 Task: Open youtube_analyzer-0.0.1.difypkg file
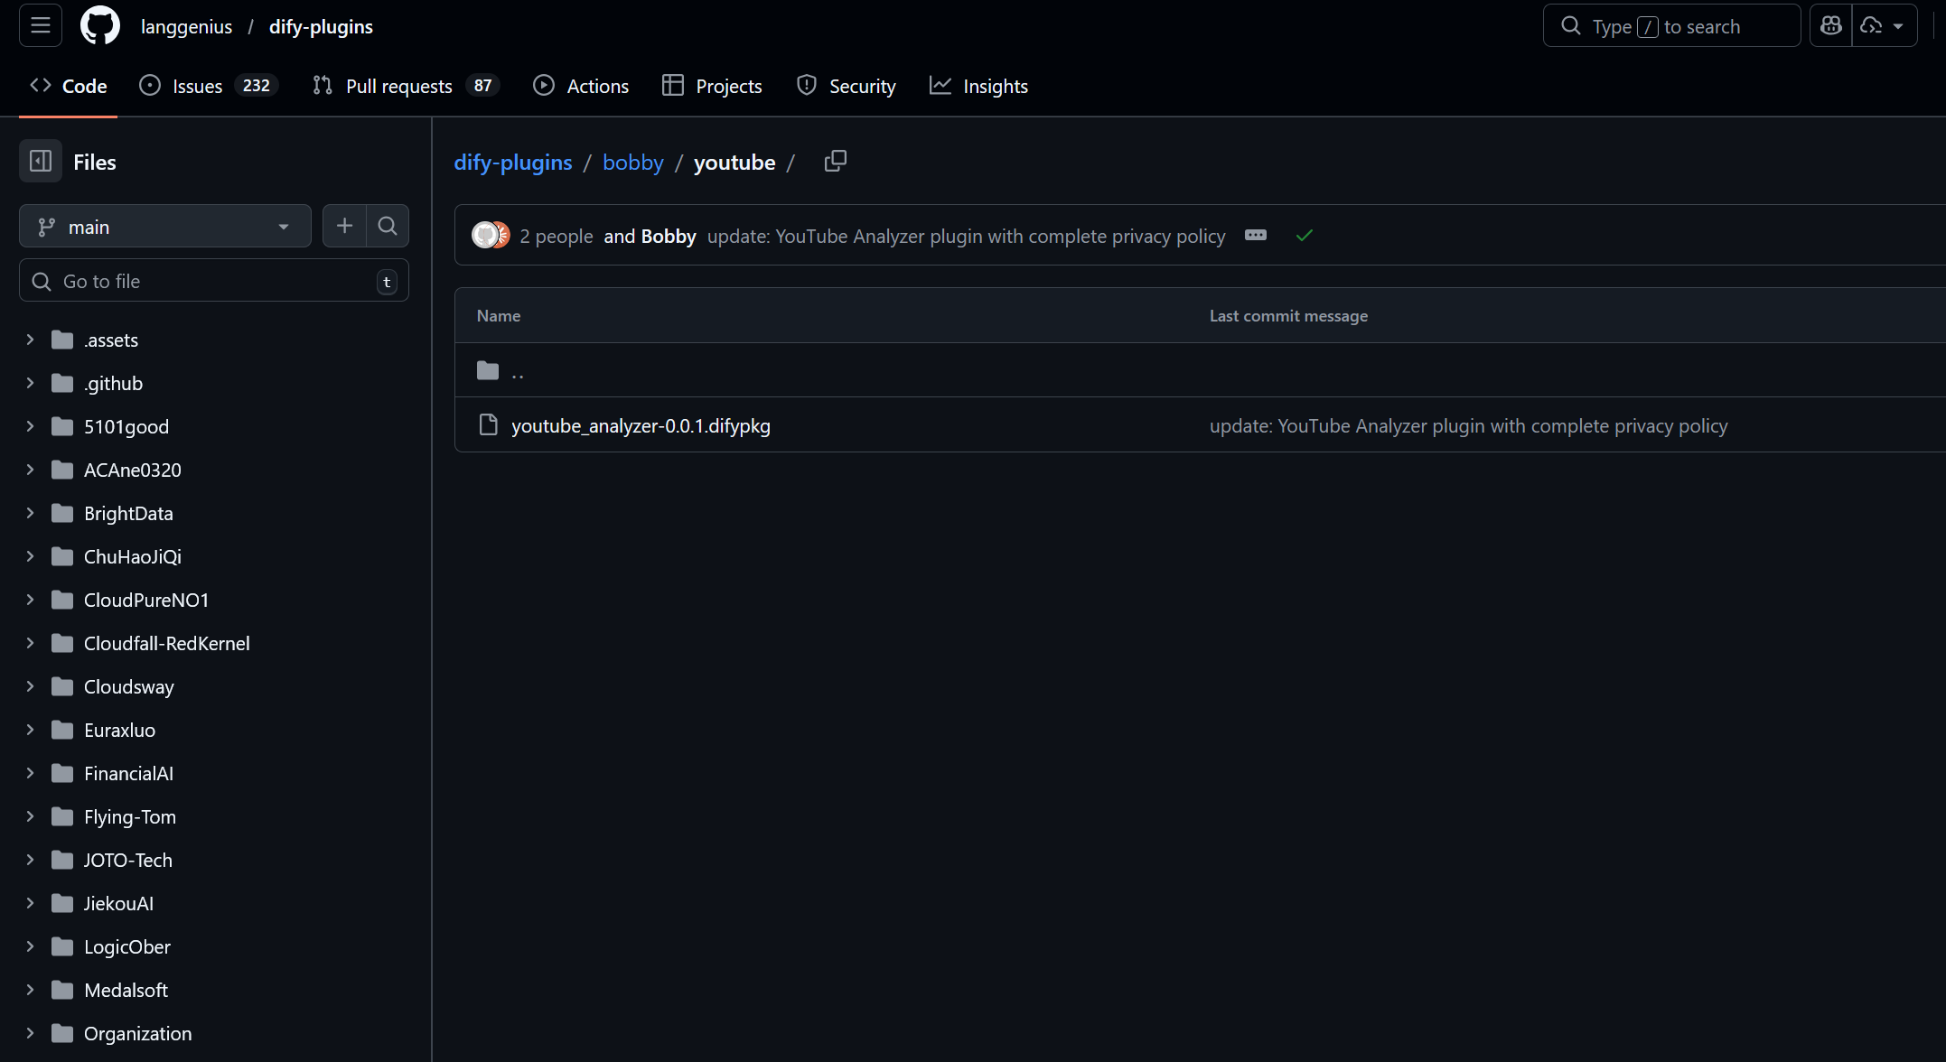[x=641, y=426]
